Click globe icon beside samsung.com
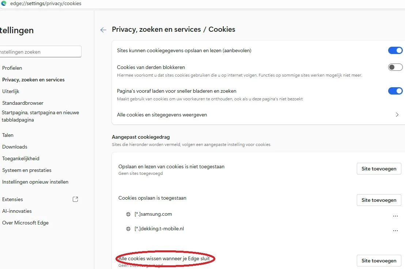405x269 pixels. (128, 214)
